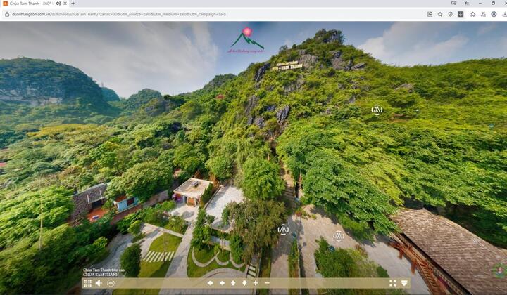Zoom in with the plus button
This screenshot has height=295, width=507.
coord(256,283)
